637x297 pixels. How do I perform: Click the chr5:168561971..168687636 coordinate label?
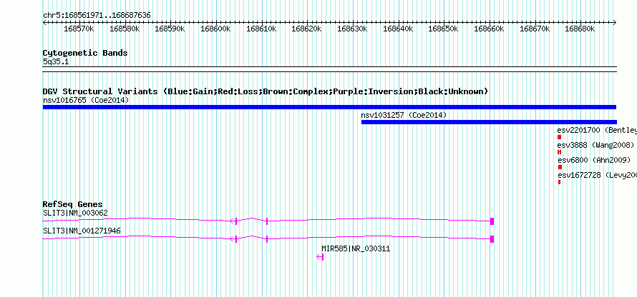(97, 16)
